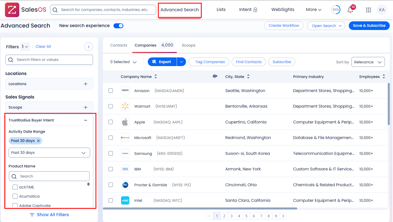393x222 pixels.
Task: Collapse TrustRadius Buyer Intent section
Action: 86,120
